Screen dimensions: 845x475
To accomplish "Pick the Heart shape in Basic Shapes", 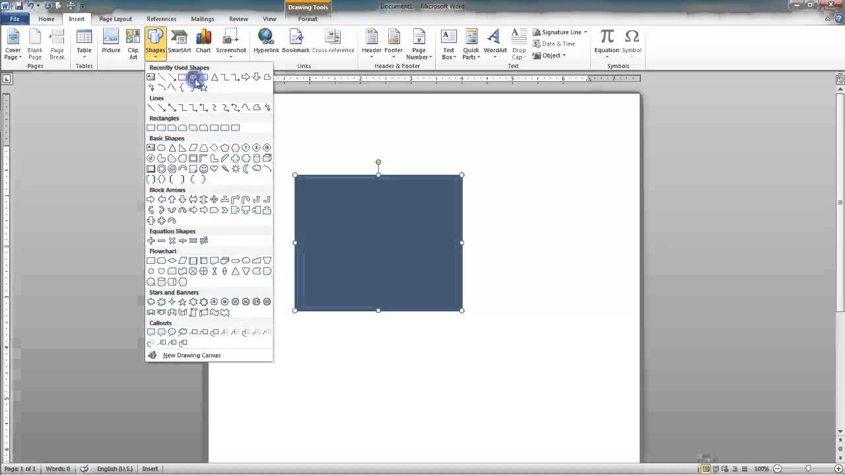I will pyautogui.click(x=214, y=169).
